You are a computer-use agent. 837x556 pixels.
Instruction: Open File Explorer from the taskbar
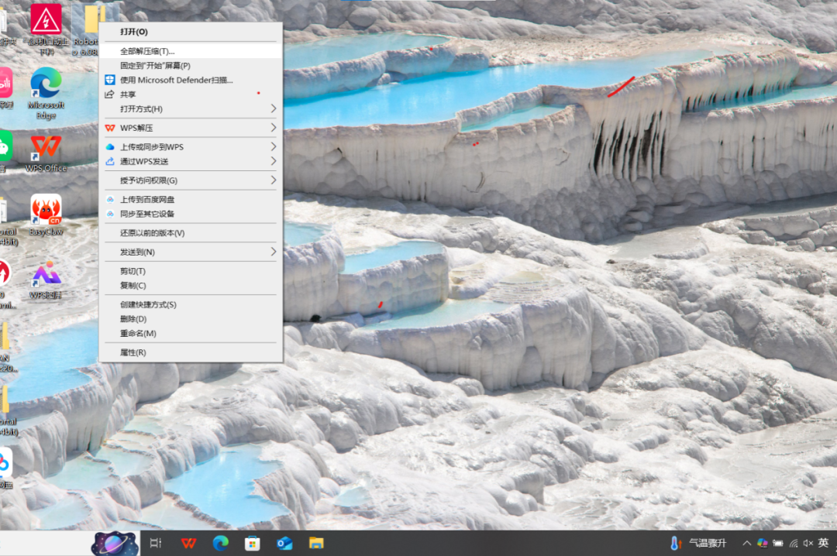316,543
